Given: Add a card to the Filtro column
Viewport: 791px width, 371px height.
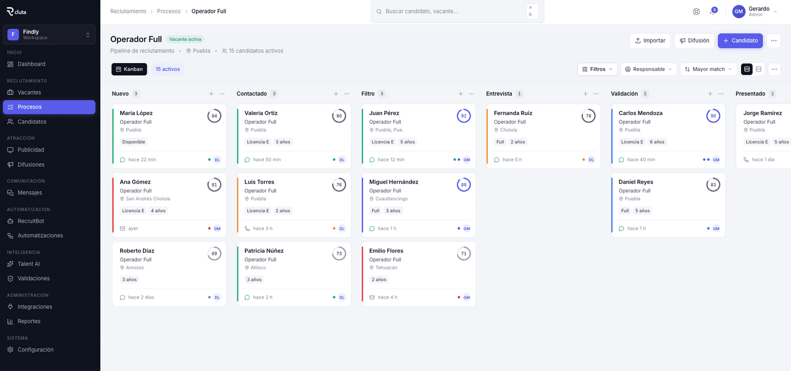Looking at the screenshot, I should click(461, 94).
